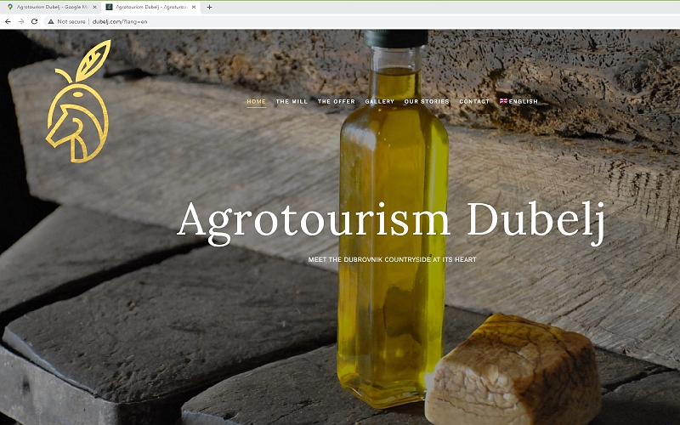Click the UK flag icon
This screenshot has width=680, height=425.
(503, 101)
